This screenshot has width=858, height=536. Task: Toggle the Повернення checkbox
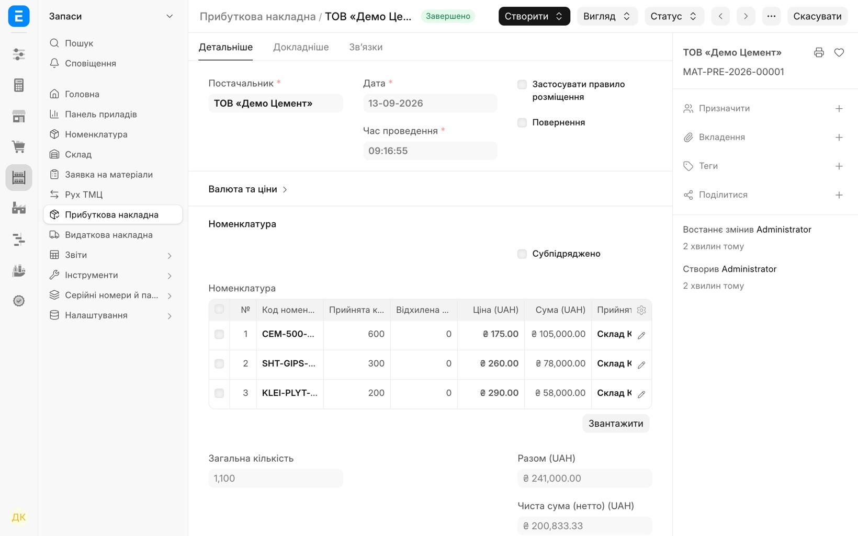click(x=522, y=122)
